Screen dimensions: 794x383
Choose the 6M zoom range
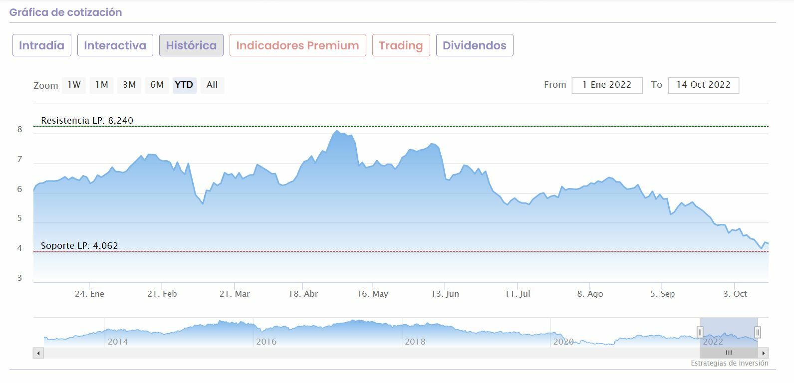point(157,85)
